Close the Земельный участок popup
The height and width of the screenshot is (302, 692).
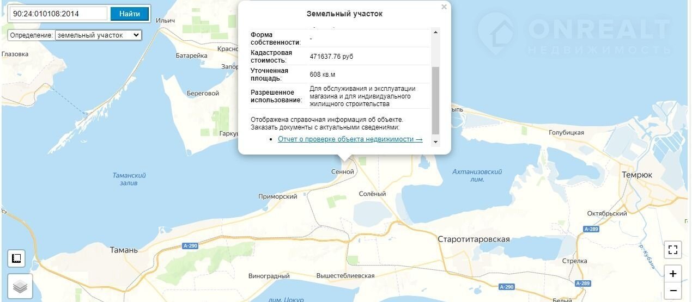pos(444,7)
